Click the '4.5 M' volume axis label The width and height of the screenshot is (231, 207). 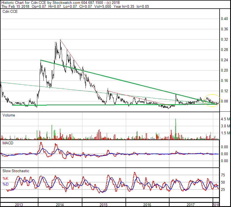(x=225, y=119)
